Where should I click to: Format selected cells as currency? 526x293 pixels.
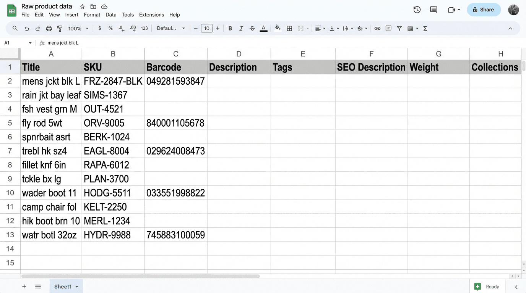[99, 28]
